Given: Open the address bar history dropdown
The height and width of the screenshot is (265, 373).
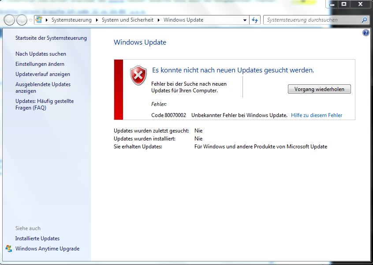Looking at the screenshot, I should (x=245, y=20).
